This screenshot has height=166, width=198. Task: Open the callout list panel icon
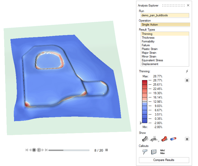click(154, 152)
